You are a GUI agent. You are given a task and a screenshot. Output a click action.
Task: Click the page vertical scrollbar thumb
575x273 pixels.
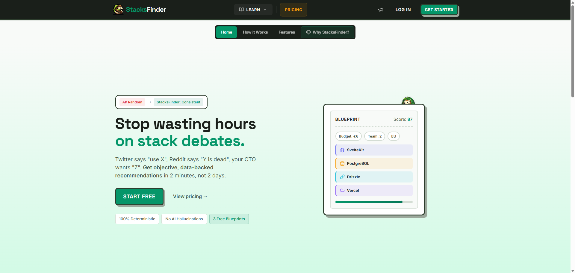[573, 51]
